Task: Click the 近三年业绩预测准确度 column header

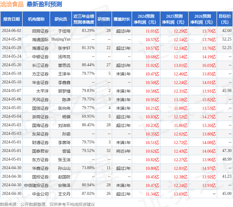Action: (x=84, y=19)
